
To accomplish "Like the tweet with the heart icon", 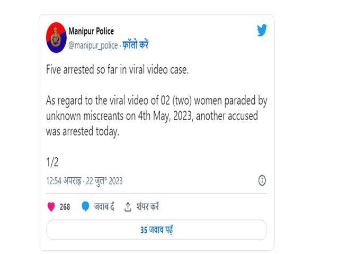I will coord(51,207).
